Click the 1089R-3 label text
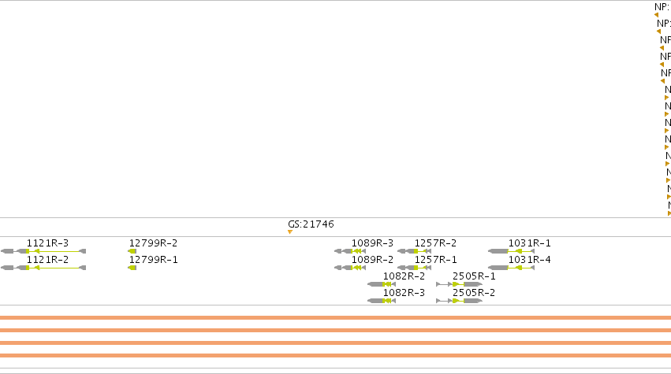The height and width of the screenshot is (374, 671). 372,243
